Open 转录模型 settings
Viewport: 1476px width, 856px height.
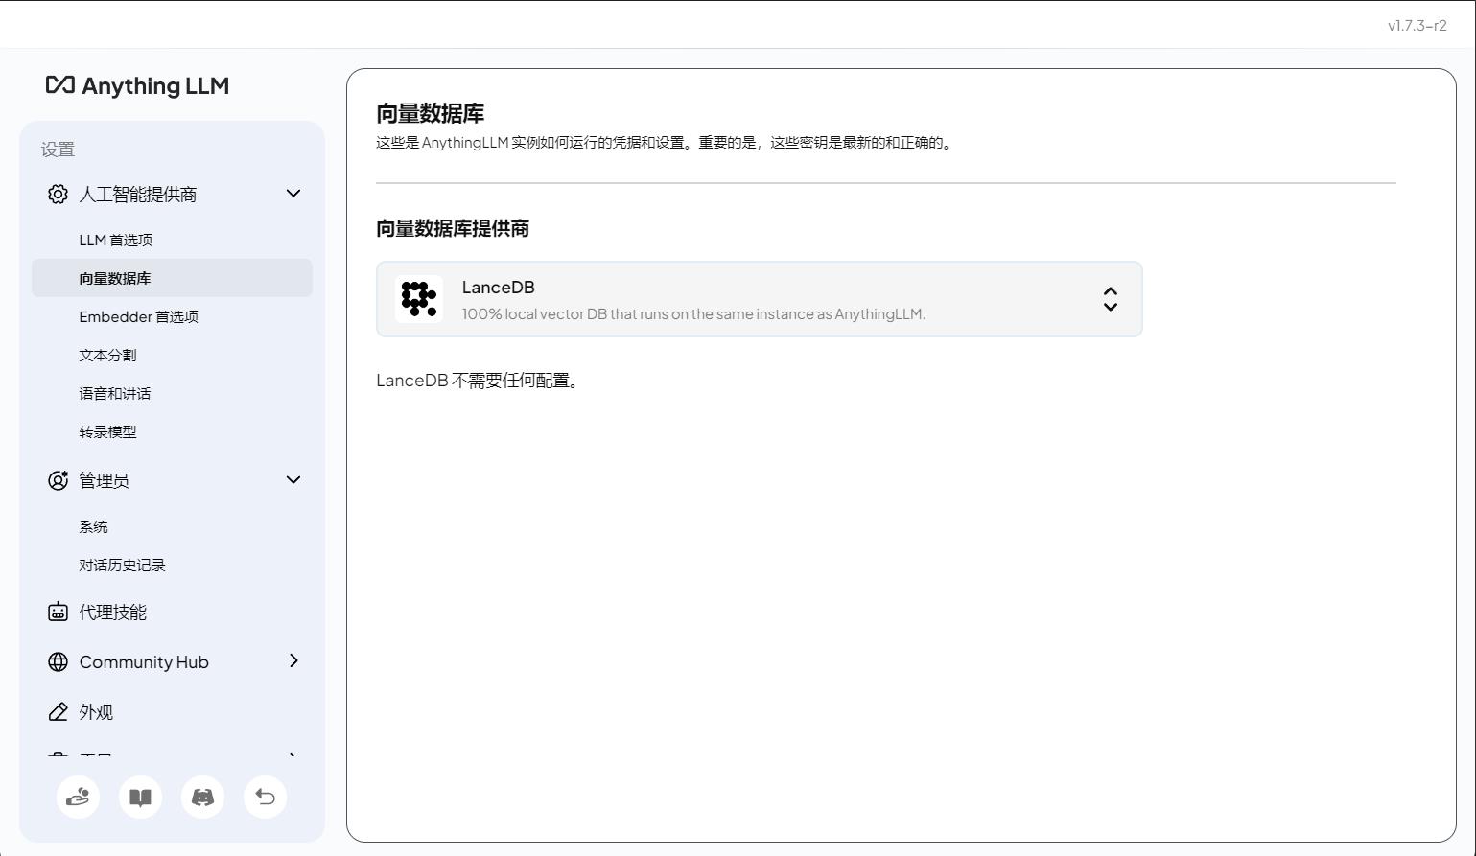click(x=107, y=432)
